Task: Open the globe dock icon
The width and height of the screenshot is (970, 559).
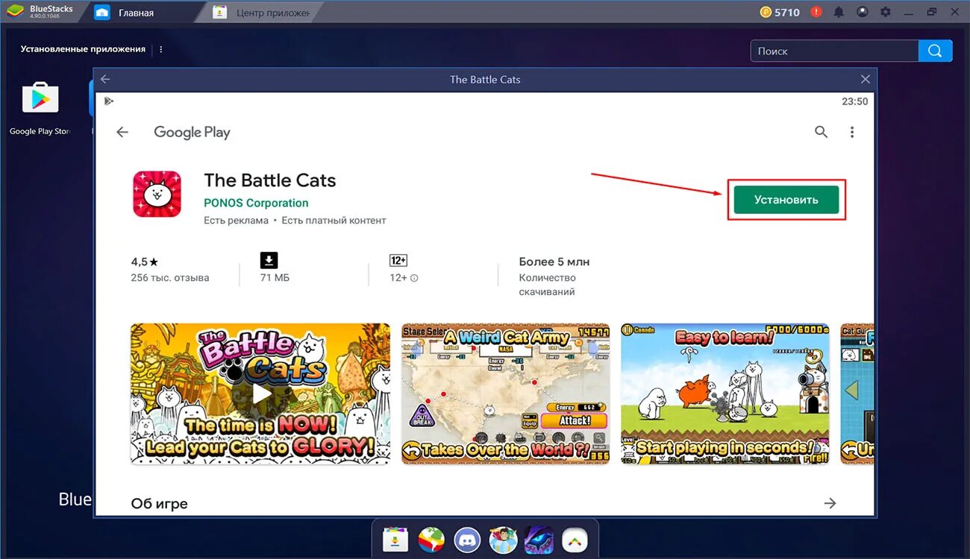Action: [431, 539]
